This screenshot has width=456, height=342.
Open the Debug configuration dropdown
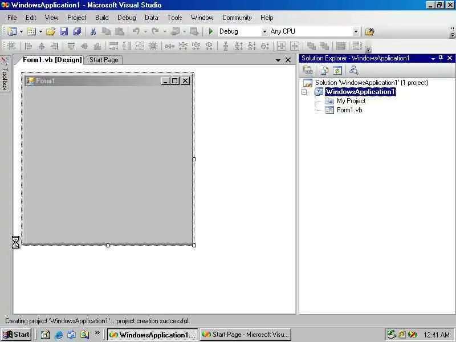pos(264,31)
